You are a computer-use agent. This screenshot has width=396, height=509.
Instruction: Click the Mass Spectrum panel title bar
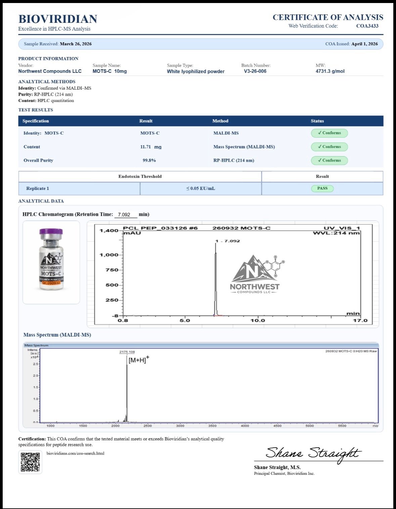[201, 345]
